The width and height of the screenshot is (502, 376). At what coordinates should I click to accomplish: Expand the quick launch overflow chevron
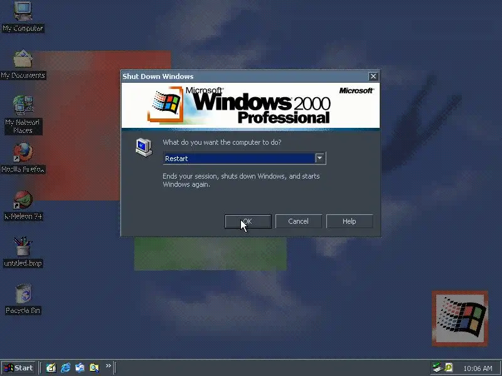(x=108, y=365)
